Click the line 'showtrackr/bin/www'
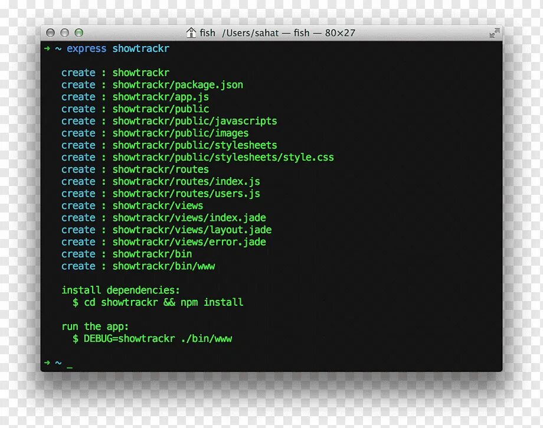 click(x=163, y=266)
